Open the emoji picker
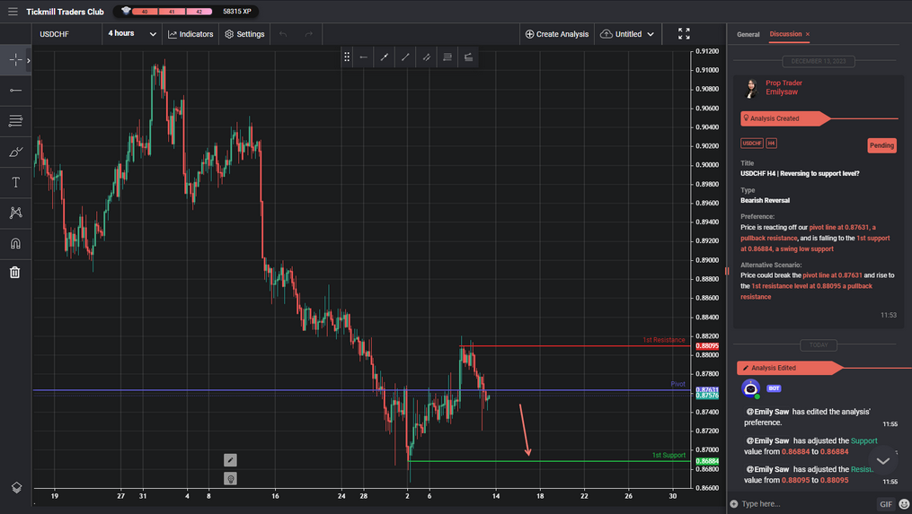Viewport: 912px width, 514px height. click(904, 503)
